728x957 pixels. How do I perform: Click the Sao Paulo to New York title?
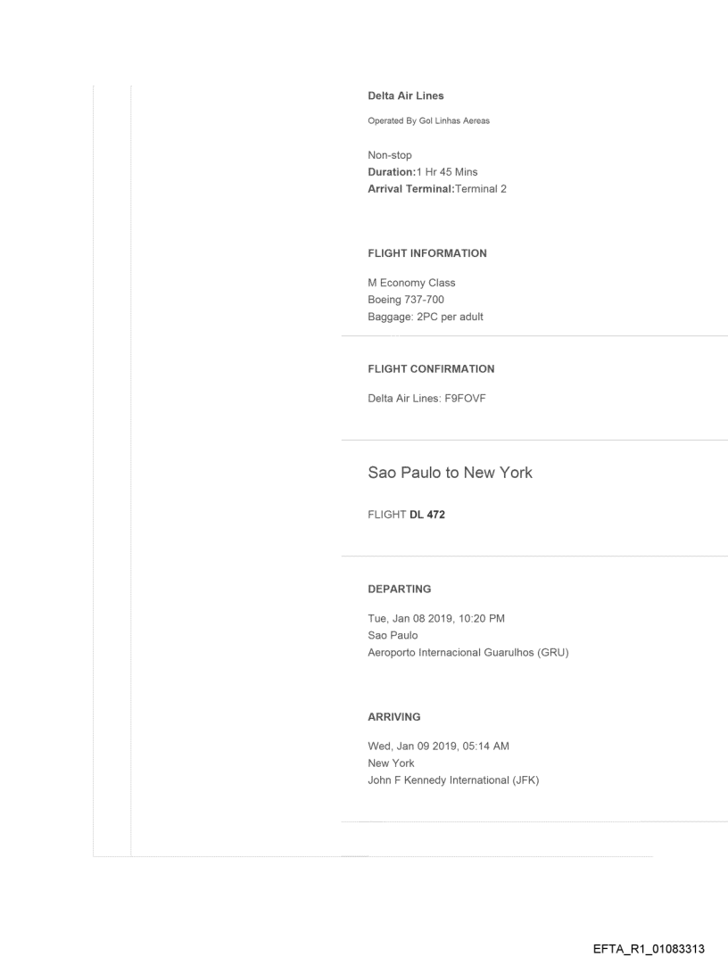pos(450,473)
